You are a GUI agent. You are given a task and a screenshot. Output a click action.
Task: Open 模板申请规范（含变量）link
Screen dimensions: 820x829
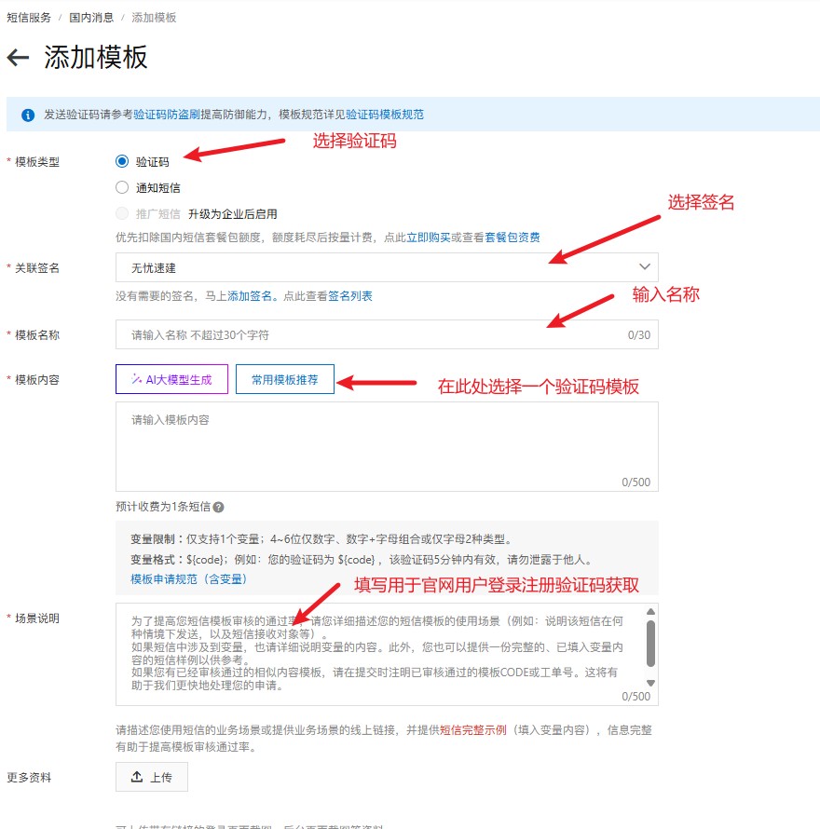[189, 579]
